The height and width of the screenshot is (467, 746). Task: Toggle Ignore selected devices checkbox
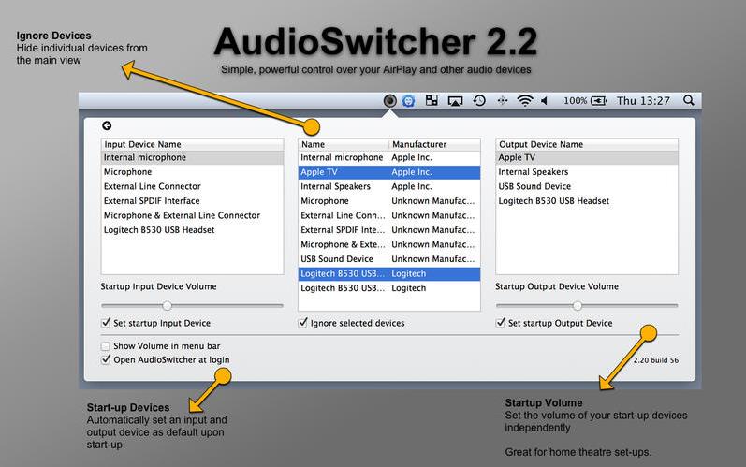pyautogui.click(x=303, y=323)
